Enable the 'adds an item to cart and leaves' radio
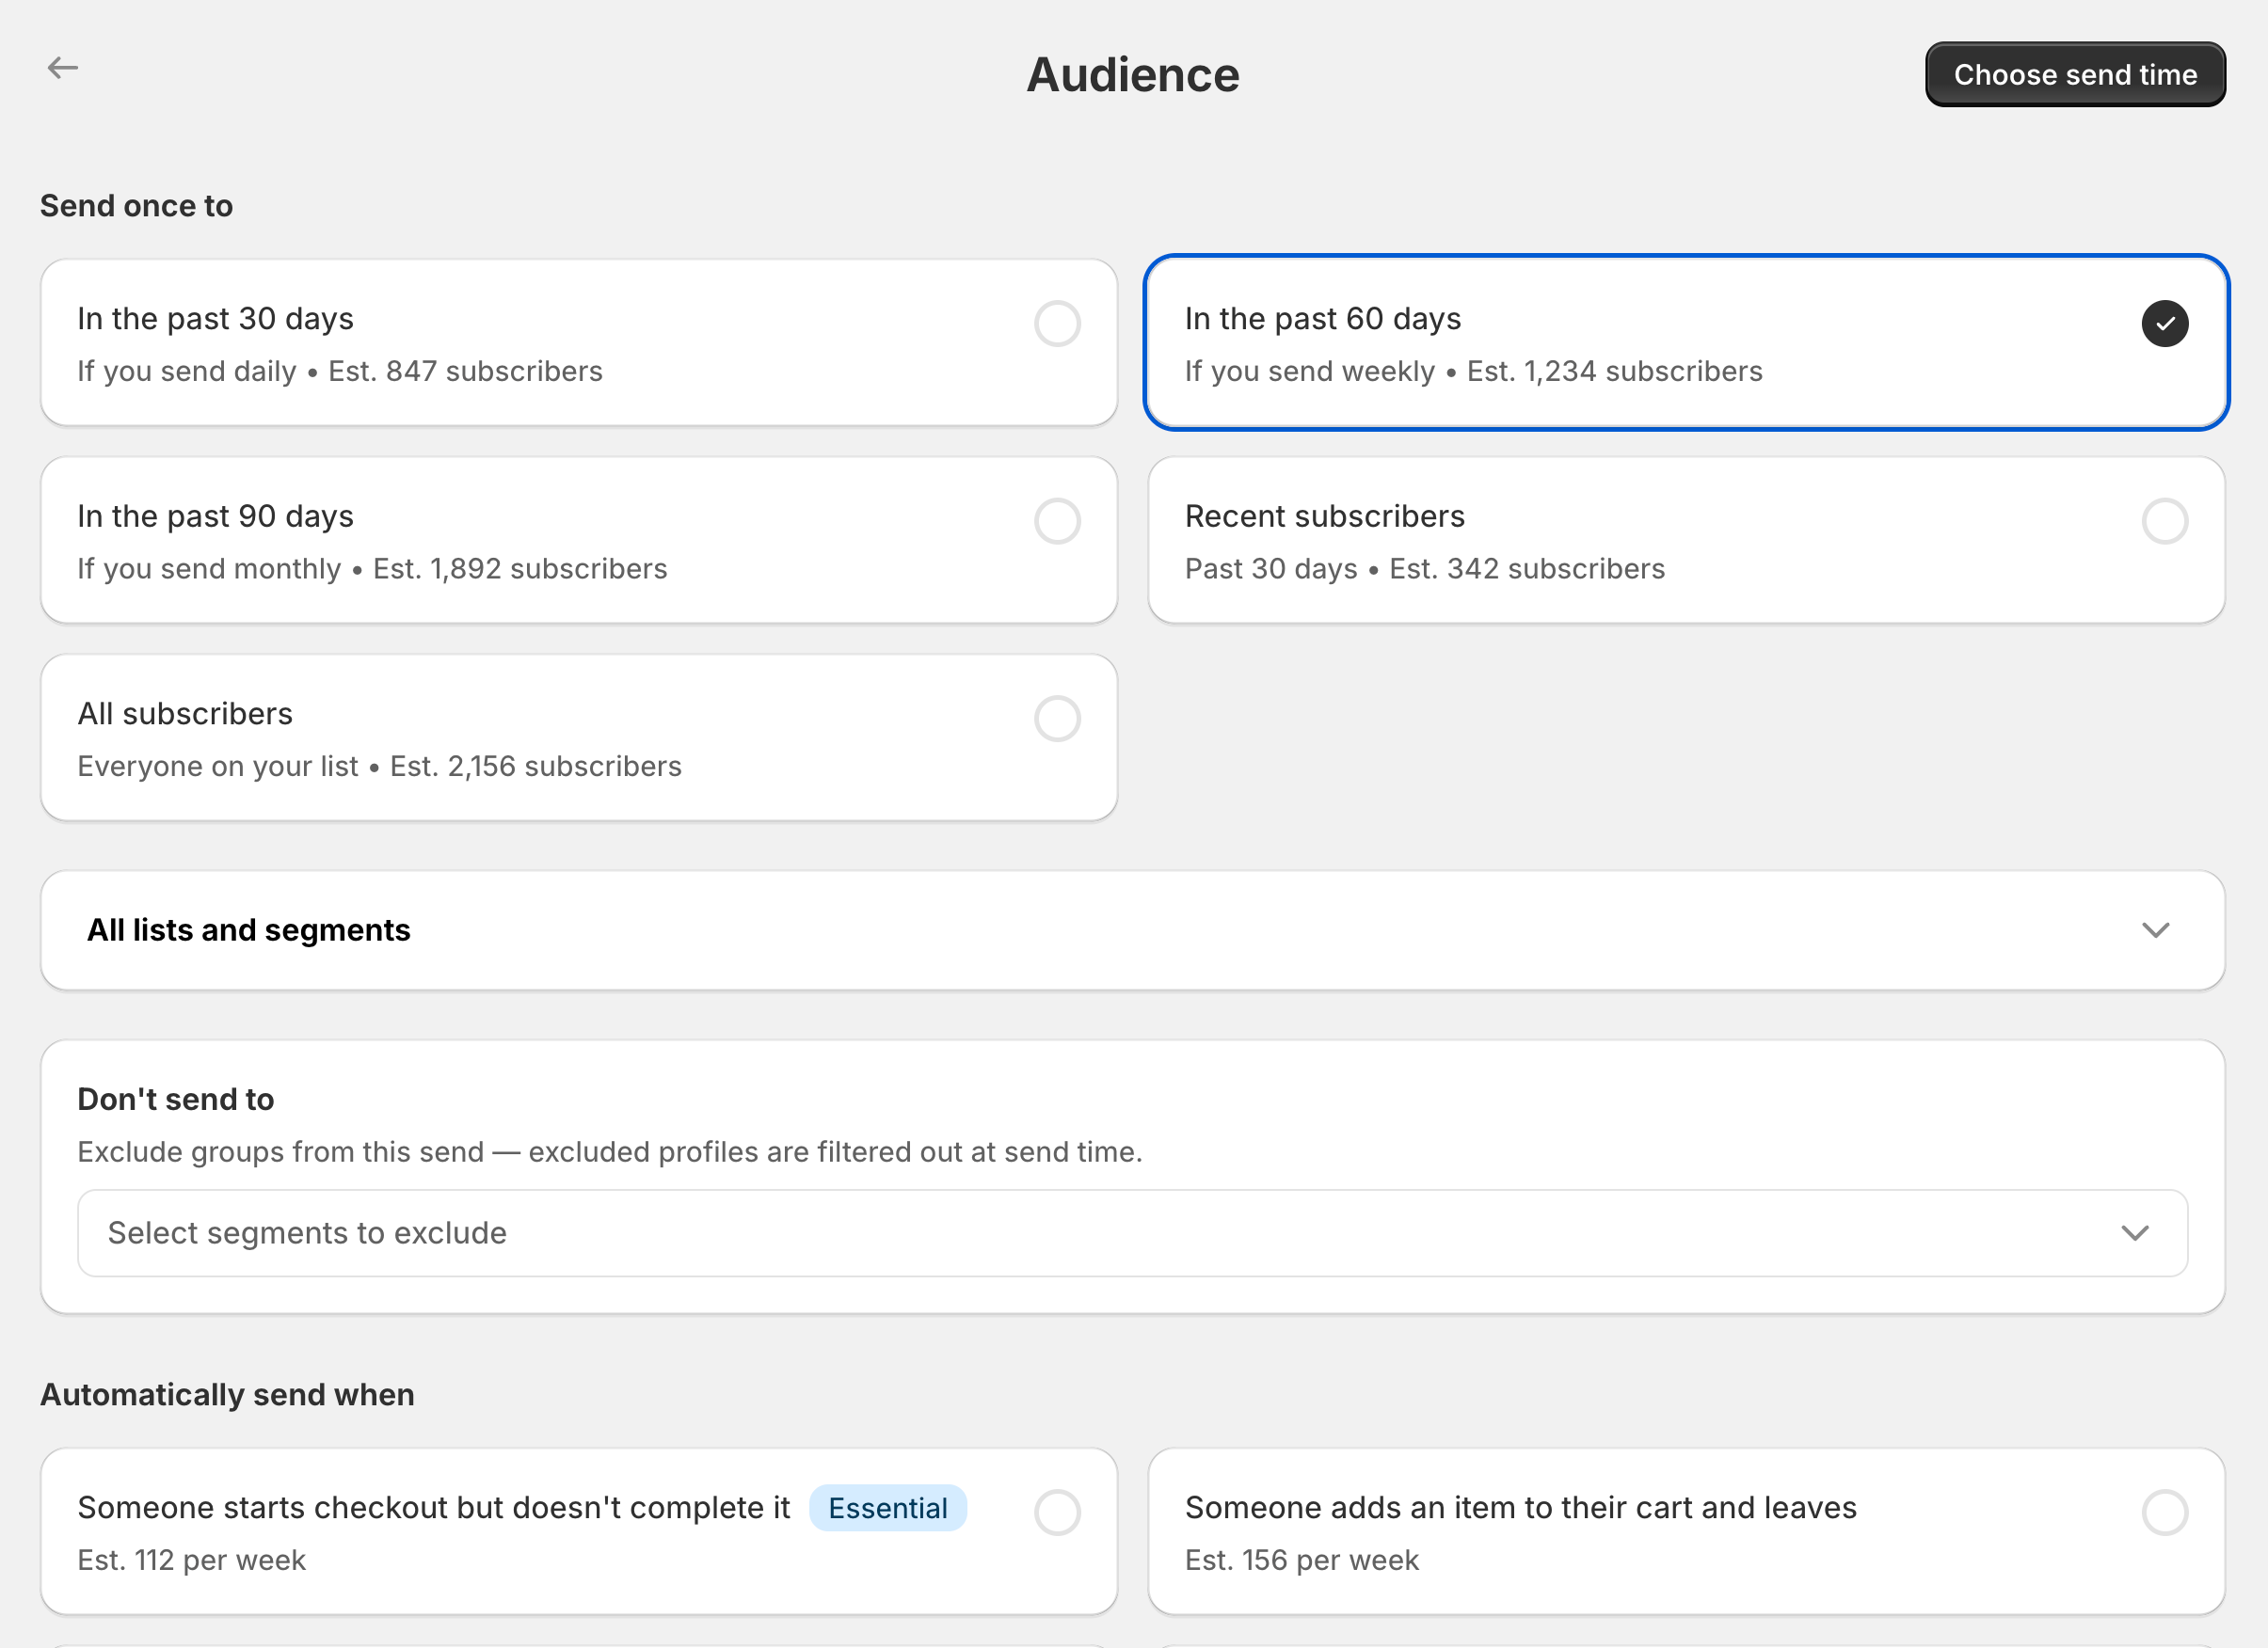Viewport: 2268px width, 1648px height. tap(2165, 1513)
